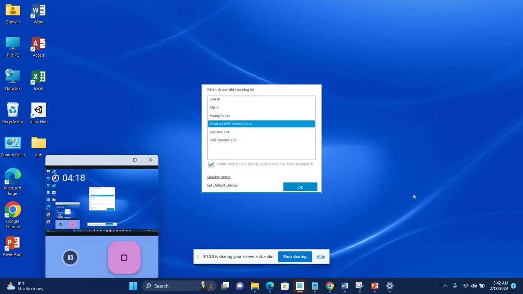Open Settings gear in the taskbar

[389, 286]
